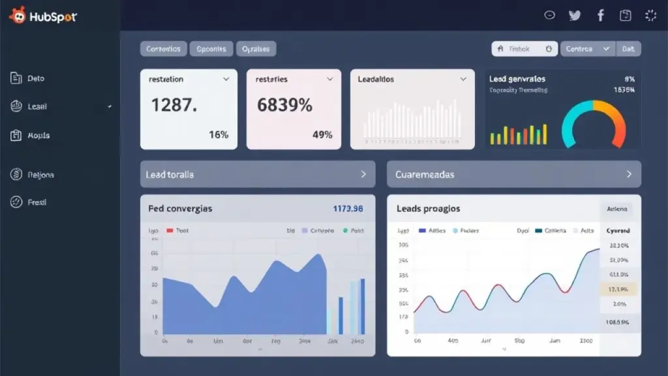Click the Ariena button on Leads proagios panel
The height and width of the screenshot is (376, 668).
[x=618, y=209]
